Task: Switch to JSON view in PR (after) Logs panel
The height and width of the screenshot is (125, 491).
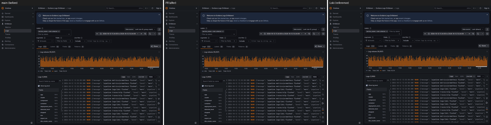Action: pos(297,77)
